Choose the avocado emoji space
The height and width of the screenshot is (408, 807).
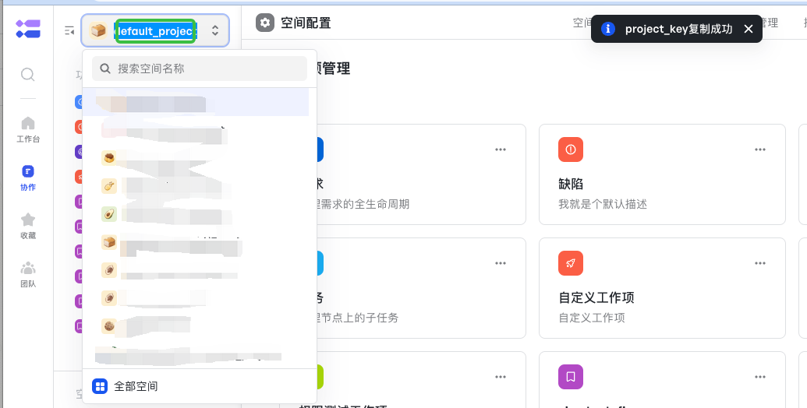108,214
